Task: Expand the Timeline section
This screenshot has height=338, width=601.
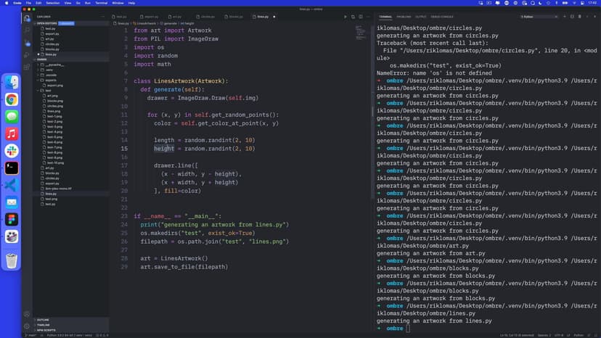Action: tap(43, 325)
